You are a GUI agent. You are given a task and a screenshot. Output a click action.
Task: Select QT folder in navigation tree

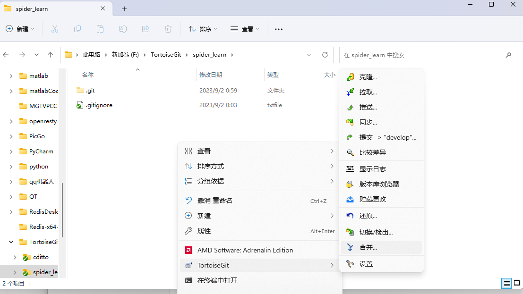[x=28, y=197]
